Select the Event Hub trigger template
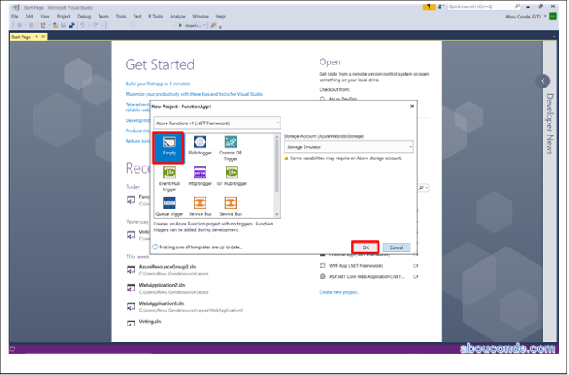This screenshot has height=375, width=569. click(169, 177)
